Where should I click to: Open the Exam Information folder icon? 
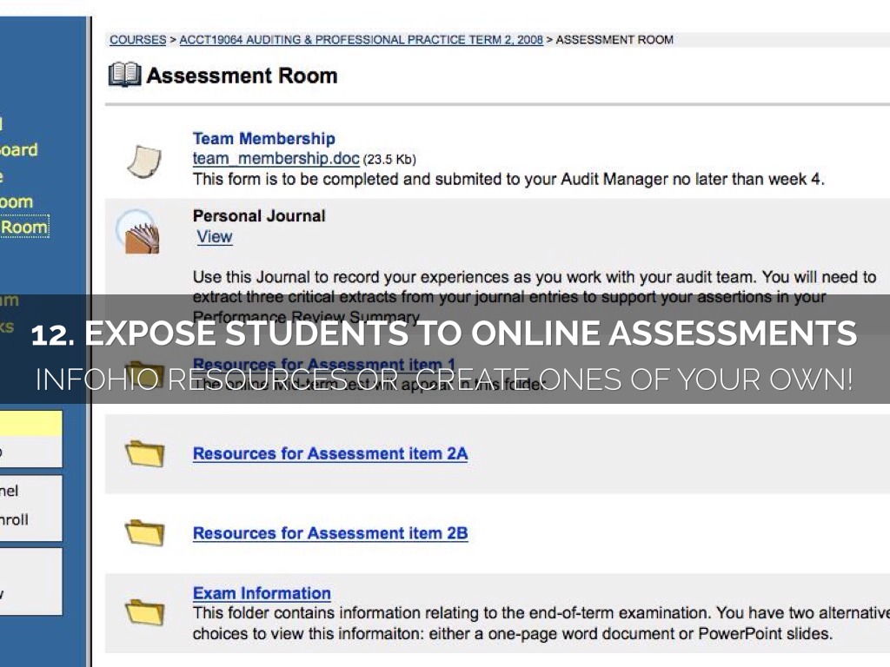tap(144, 611)
